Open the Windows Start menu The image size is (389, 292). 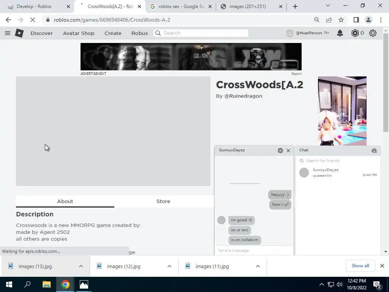click(x=9, y=284)
